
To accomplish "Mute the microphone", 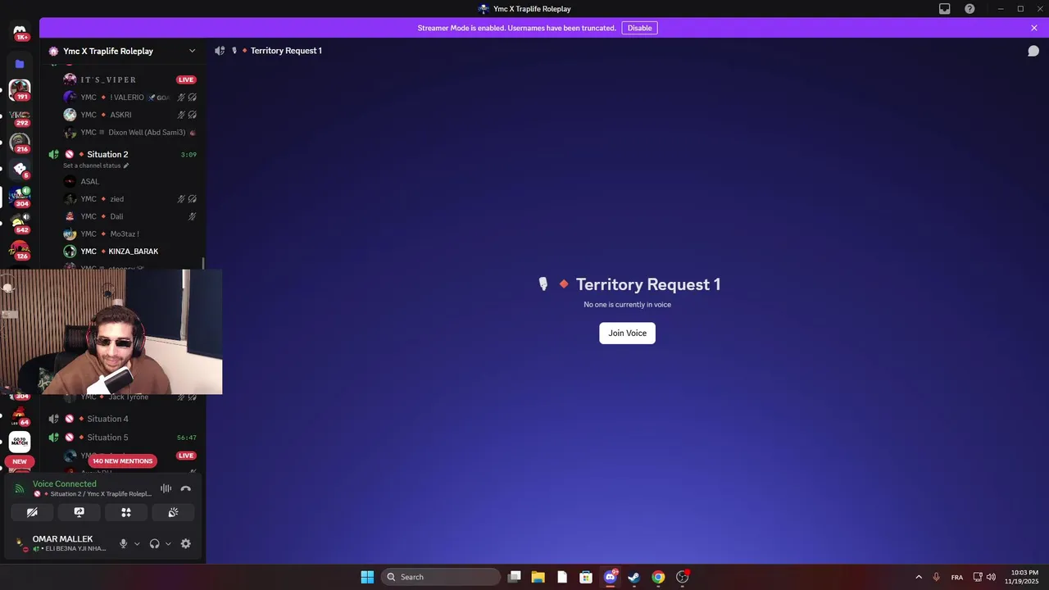I will [x=124, y=543].
